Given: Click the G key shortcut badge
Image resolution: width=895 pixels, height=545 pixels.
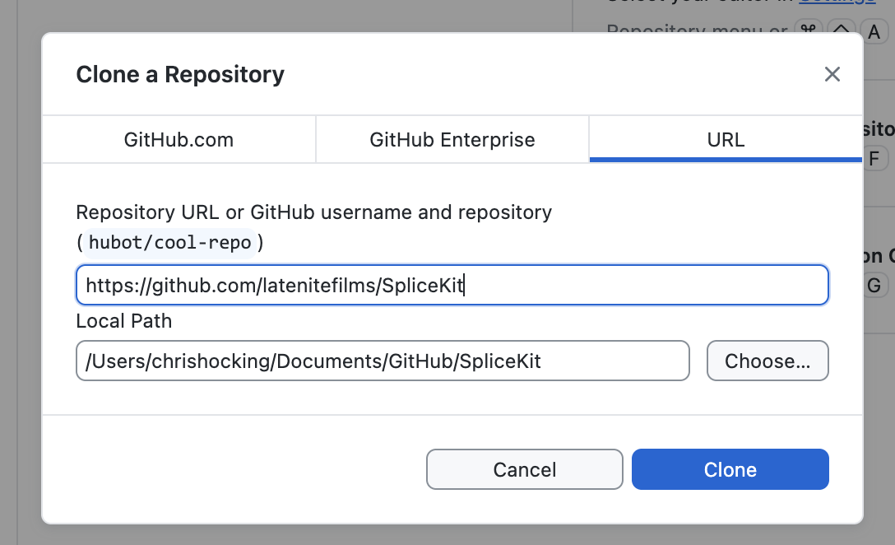Looking at the screenshot, I should [874, 286].
